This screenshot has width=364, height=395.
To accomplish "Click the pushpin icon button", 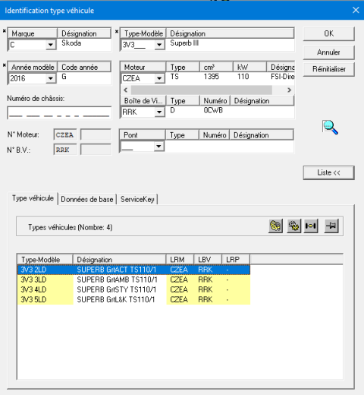I will [331, 226].
